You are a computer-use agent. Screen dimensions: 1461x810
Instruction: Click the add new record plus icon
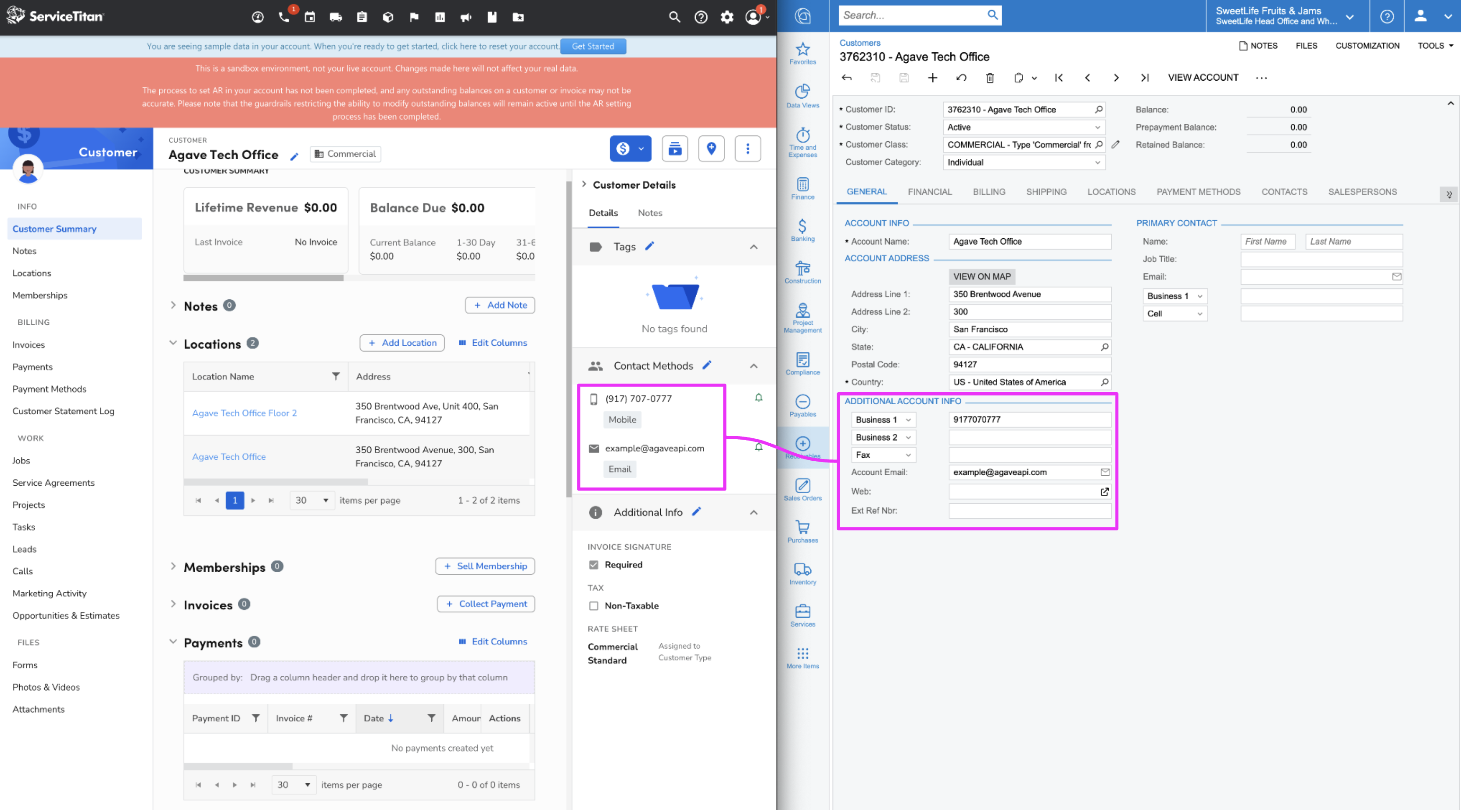point(932,78)
